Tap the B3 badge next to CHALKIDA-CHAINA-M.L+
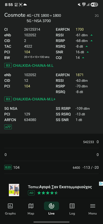 point(8,99)
